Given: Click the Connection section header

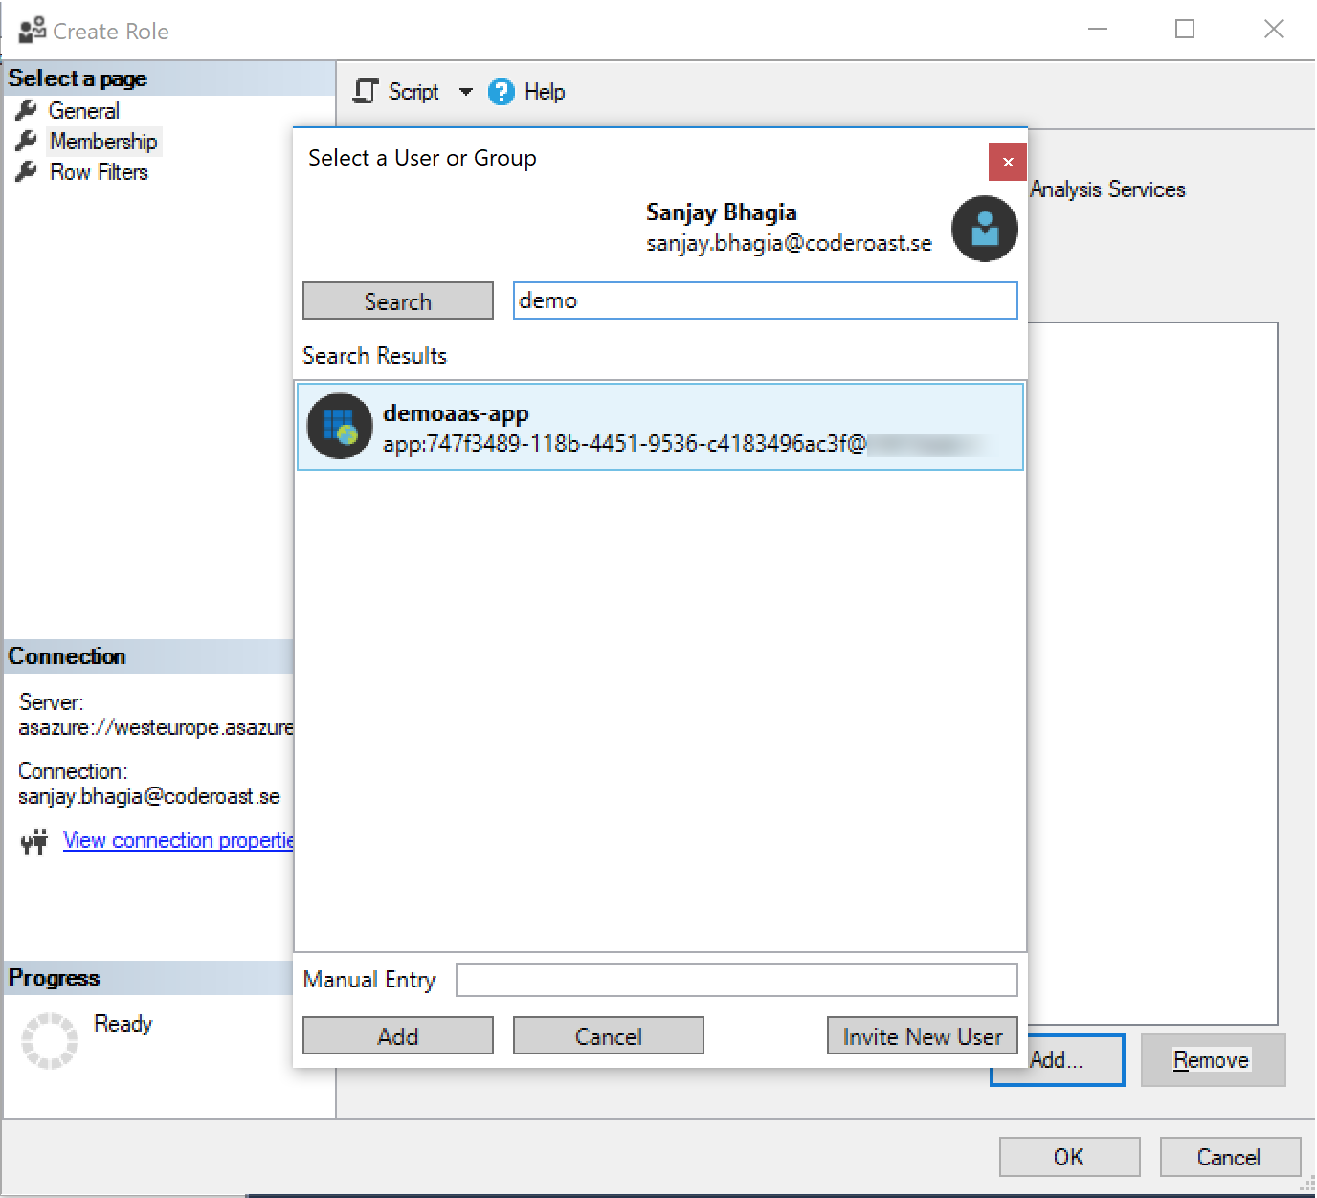Looking at the screenshot, I should 148,656.
